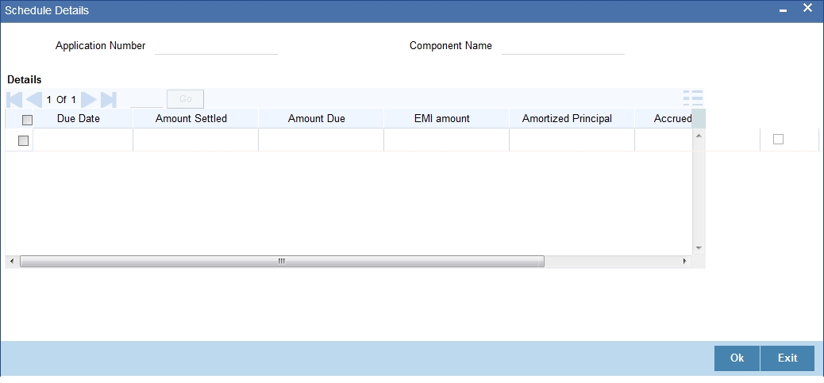The height and width of the screenshot is (383, 824).
Task: Focus the Component Name field
Action: click(563, 46)
